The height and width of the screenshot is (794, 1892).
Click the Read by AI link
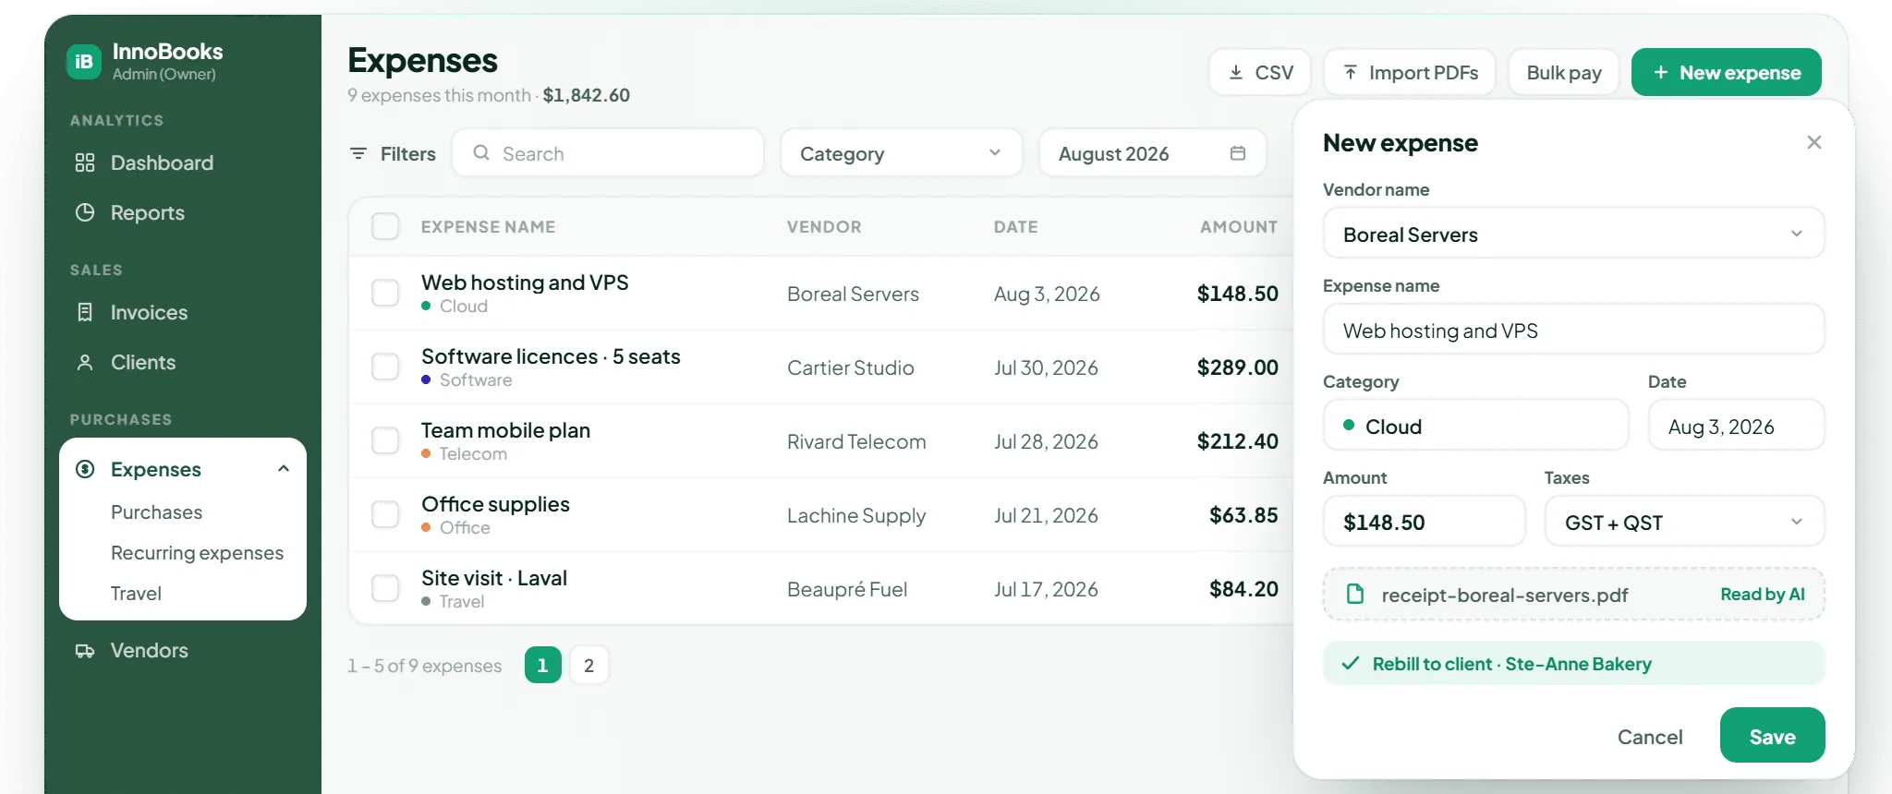click(1763, 594)
